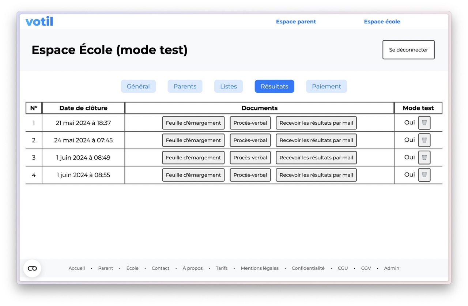Delete test vote number 1 via trash icon

click(x=424, y=123)
